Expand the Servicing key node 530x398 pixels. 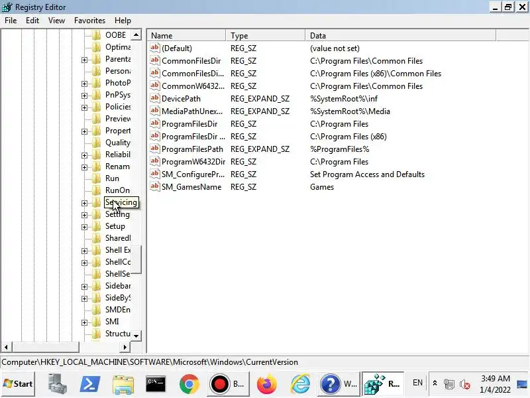pyautogui.click(x=85, y=203)
